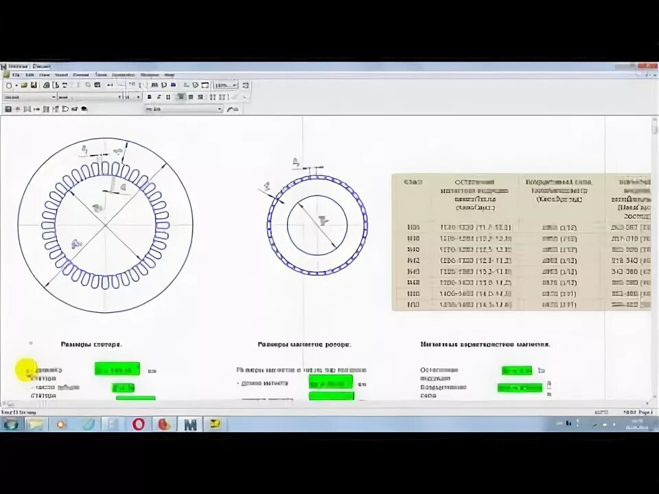This screenshot has width=659, height=494.
Task: Open the Tools menu
Action: pos(102,75)
